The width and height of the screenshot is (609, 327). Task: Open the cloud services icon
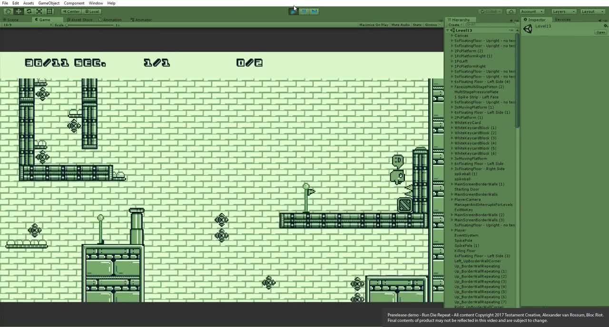pos(511,11)
